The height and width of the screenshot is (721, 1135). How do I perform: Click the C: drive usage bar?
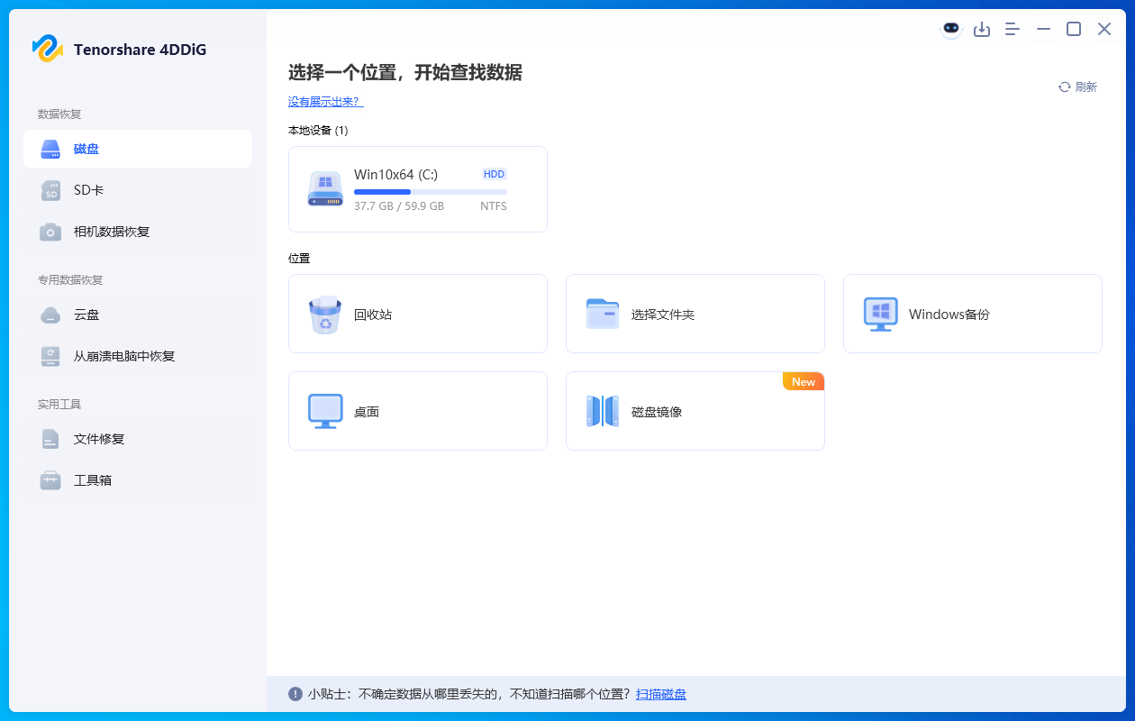coord(432,191)
